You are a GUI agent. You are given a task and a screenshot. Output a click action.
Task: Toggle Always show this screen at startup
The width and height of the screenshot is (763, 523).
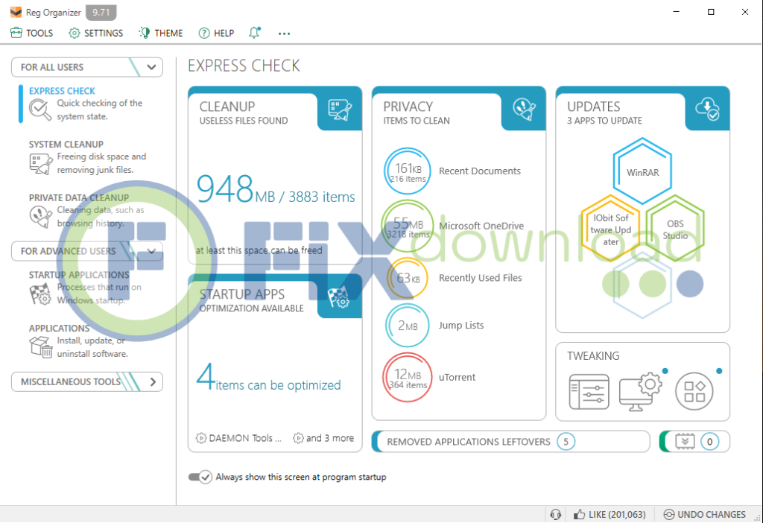pos(200,477)
